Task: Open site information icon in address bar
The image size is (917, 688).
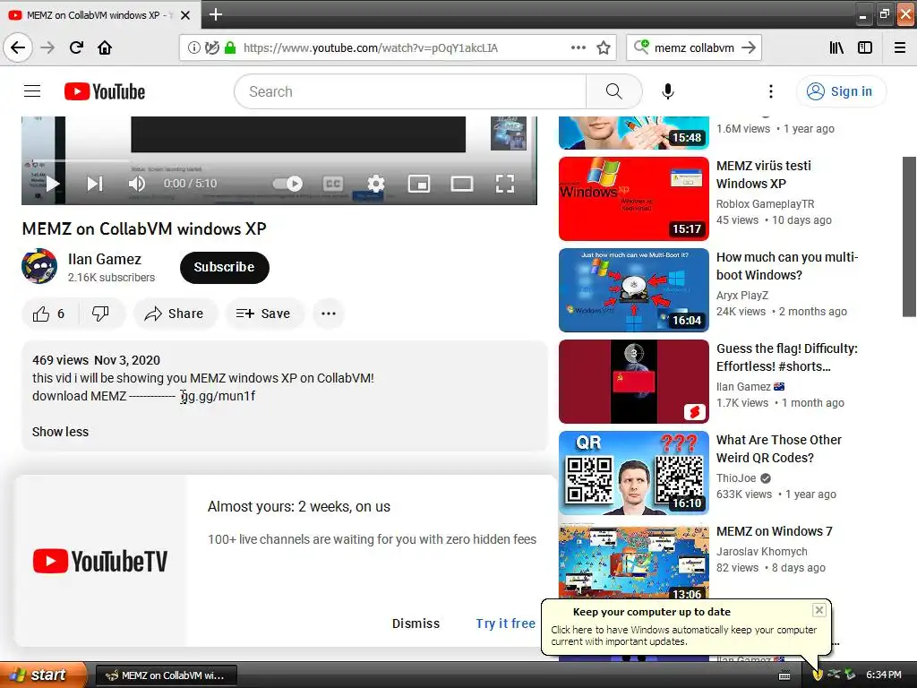Action: (x=193, y=47)
